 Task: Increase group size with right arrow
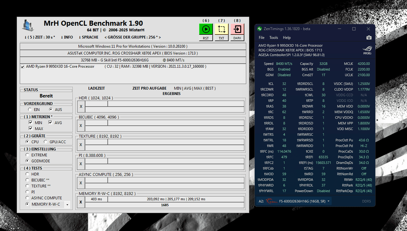coord(159,37)
